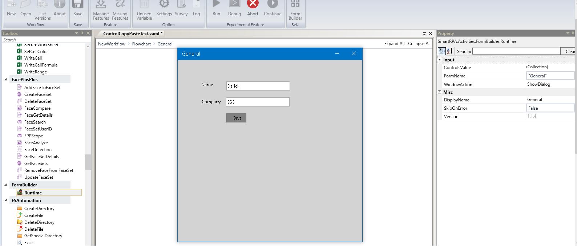The width and height of the screenshot is (577, 246).
Task: Click the Save disk icon in ribbon
Action: 78,4
